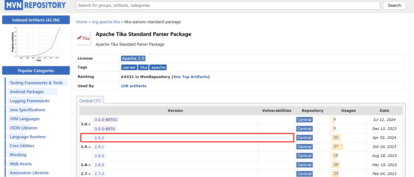The image size is (414, 177).
Task: Go to Home breadcrumb link
Action: (x=82, y=22)
